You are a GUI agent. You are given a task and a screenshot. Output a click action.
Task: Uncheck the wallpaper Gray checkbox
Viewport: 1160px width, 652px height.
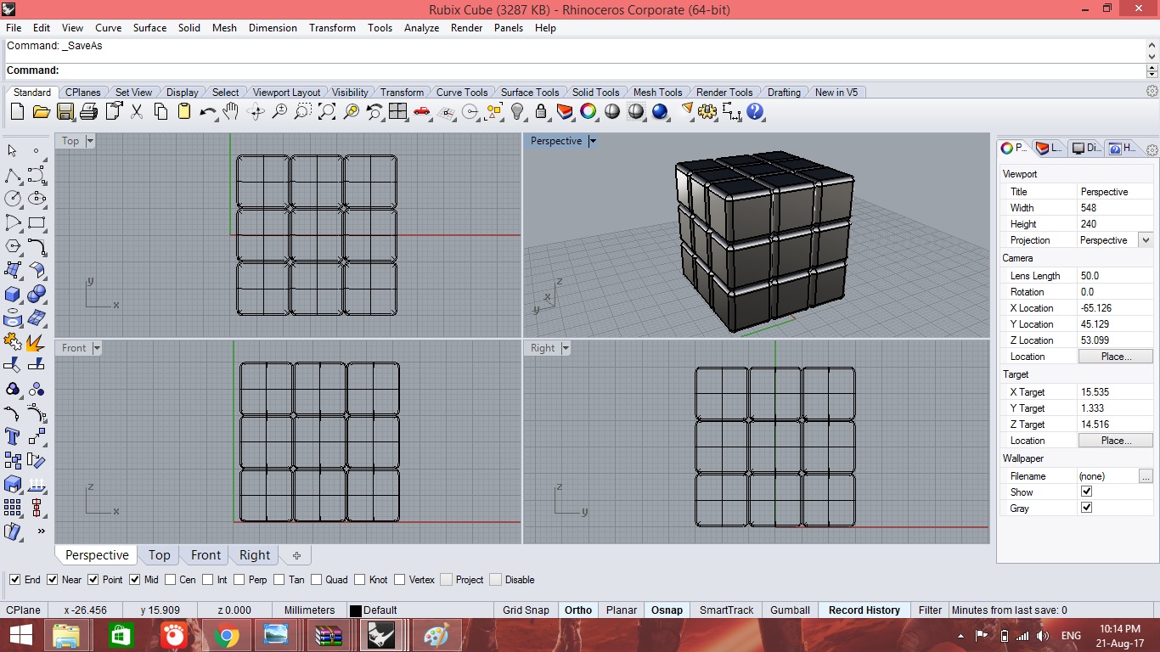click(1086, 508)
